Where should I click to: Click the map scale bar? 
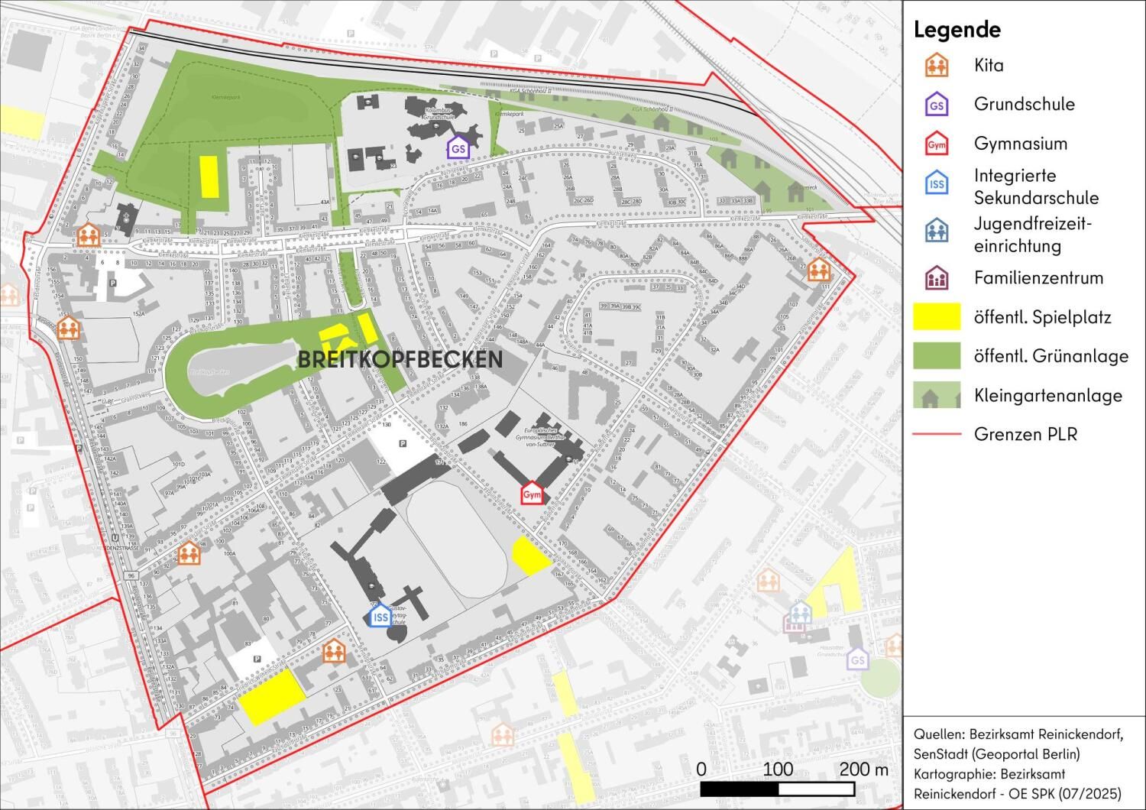click(794, 789)
